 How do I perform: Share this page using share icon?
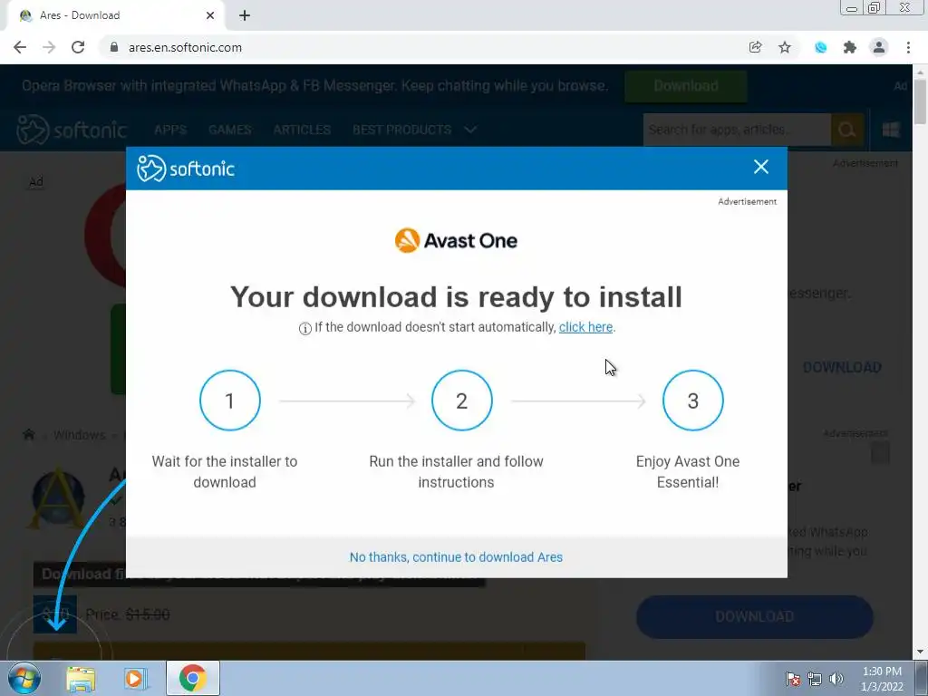point(755,47)
